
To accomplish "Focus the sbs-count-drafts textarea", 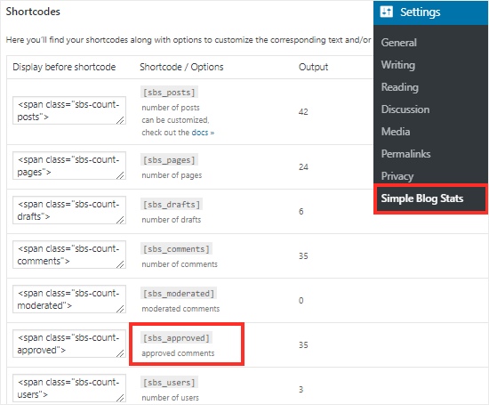I will [x=69, y=210].
